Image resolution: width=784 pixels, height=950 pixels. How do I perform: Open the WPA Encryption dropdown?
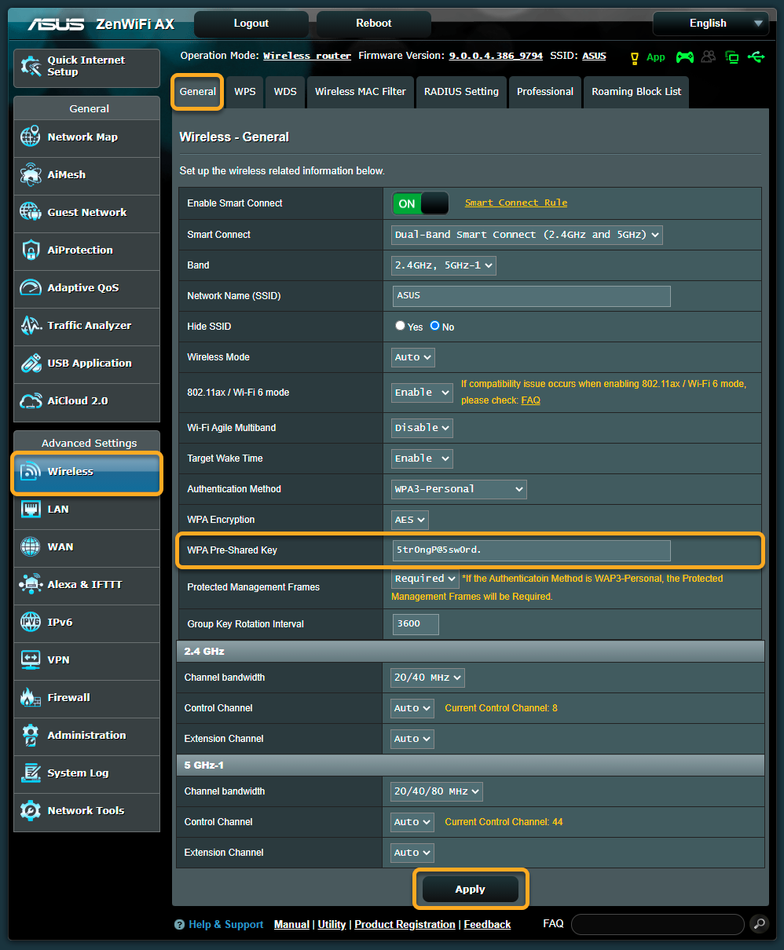[410, 520]
